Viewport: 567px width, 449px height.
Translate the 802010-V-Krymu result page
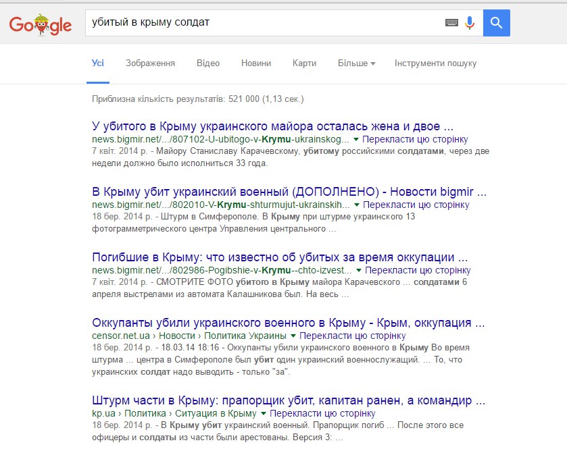(416, 205)
